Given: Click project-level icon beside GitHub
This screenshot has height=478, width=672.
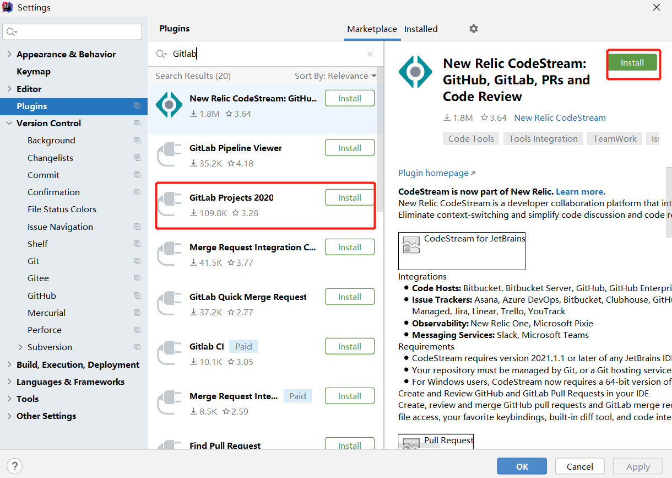Looking at the screenshot, I should (x=137, y=296).
